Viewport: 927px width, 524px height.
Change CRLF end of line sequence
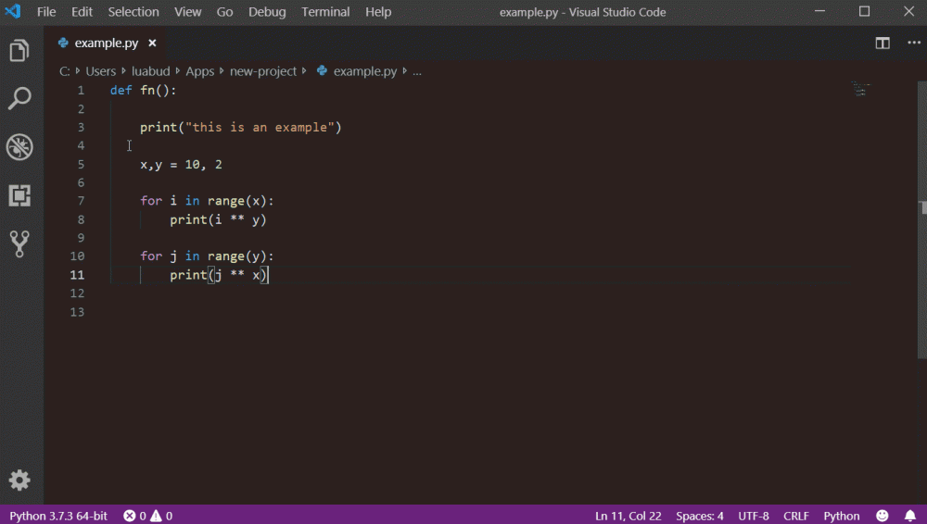[x=795, y=516]
